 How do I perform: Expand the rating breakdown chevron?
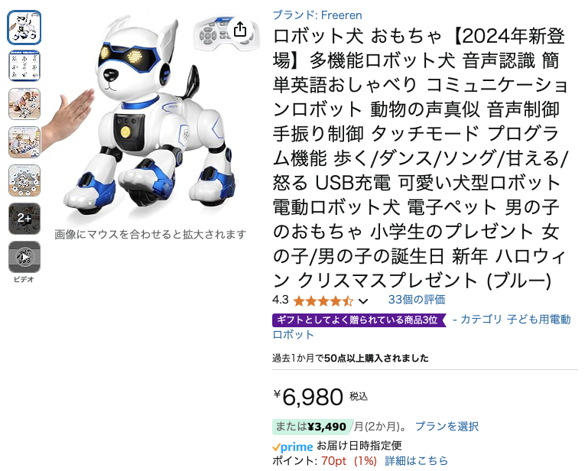pos(363,301)
